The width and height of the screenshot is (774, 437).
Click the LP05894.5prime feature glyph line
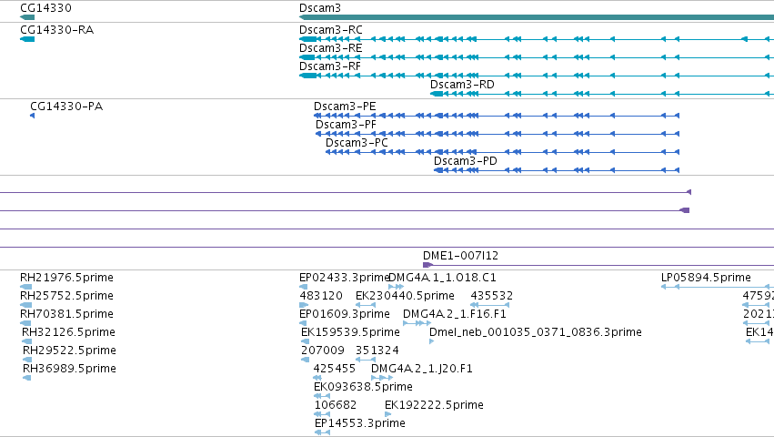[718, 287]
